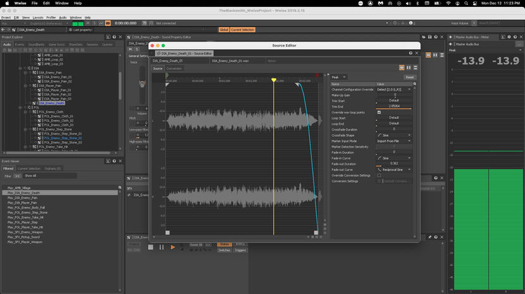
Task: Click the Sound Property Editor highlighted layout icon
Action: coord(428,55)
